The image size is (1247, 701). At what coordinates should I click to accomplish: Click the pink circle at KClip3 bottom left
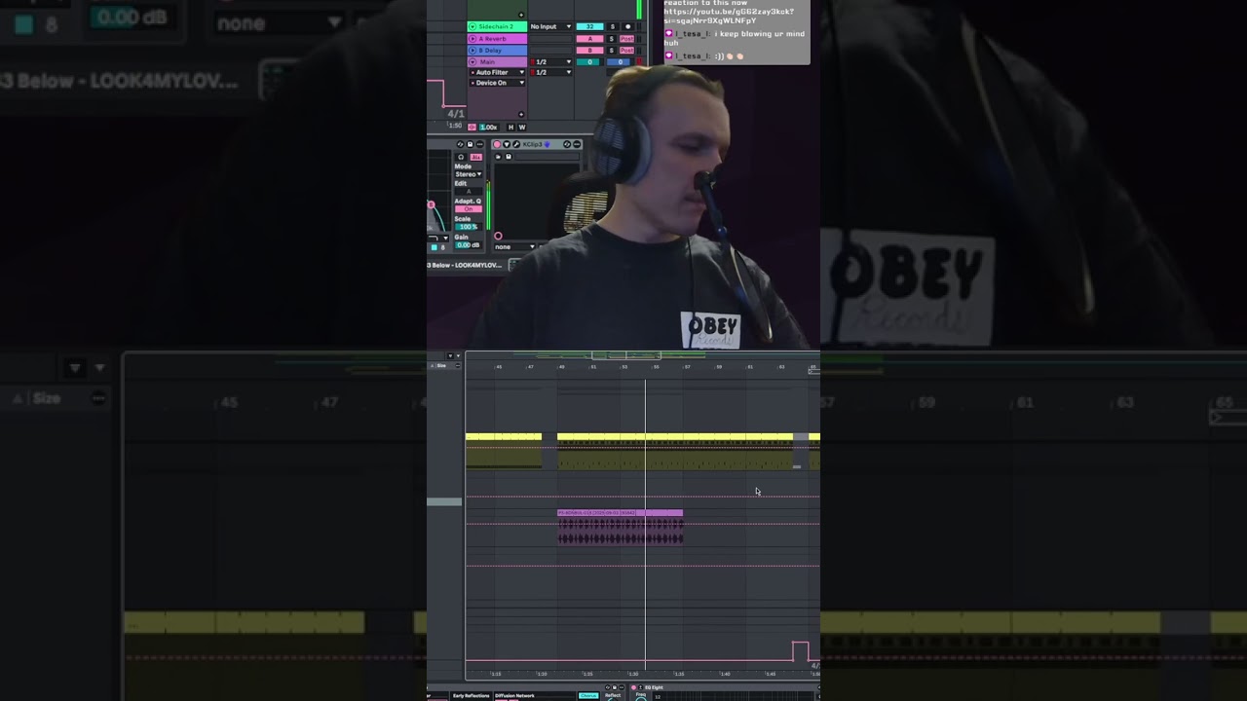[x=498, y=236]
